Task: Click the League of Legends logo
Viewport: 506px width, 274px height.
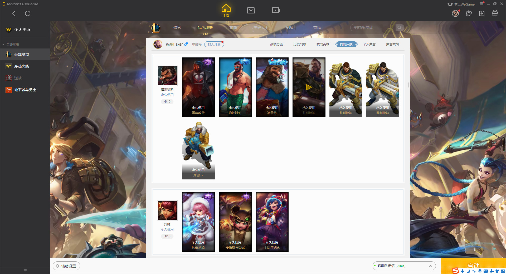Action: [x=156, y=28]
